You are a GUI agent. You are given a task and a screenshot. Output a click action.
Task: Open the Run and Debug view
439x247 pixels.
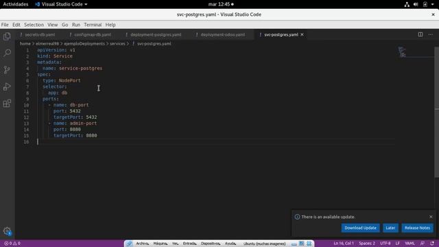click(x=7, y=86)
